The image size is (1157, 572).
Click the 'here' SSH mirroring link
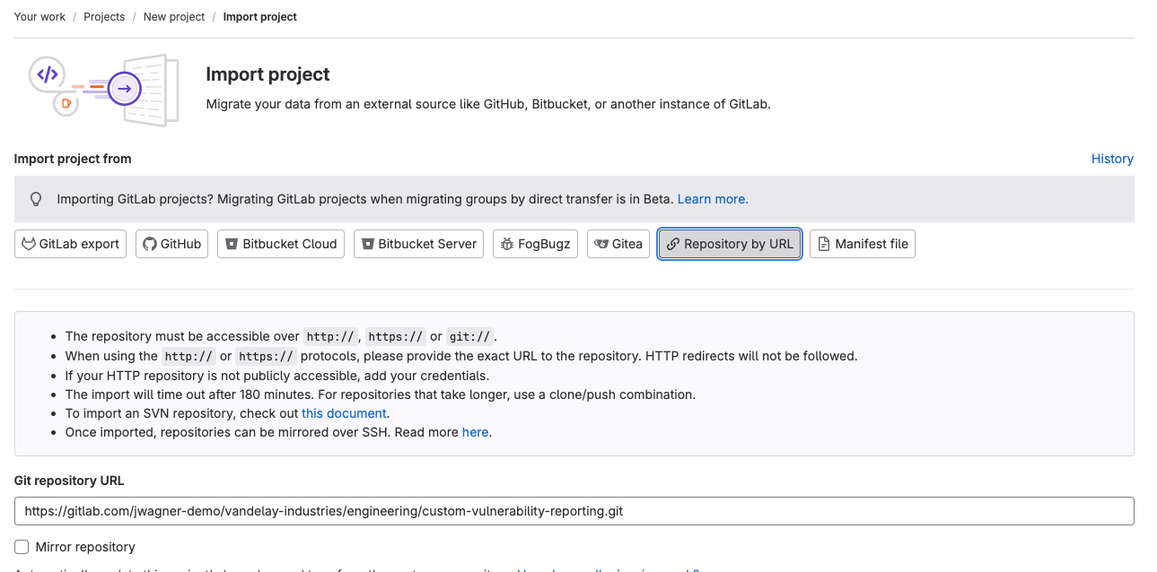[475, 432]
